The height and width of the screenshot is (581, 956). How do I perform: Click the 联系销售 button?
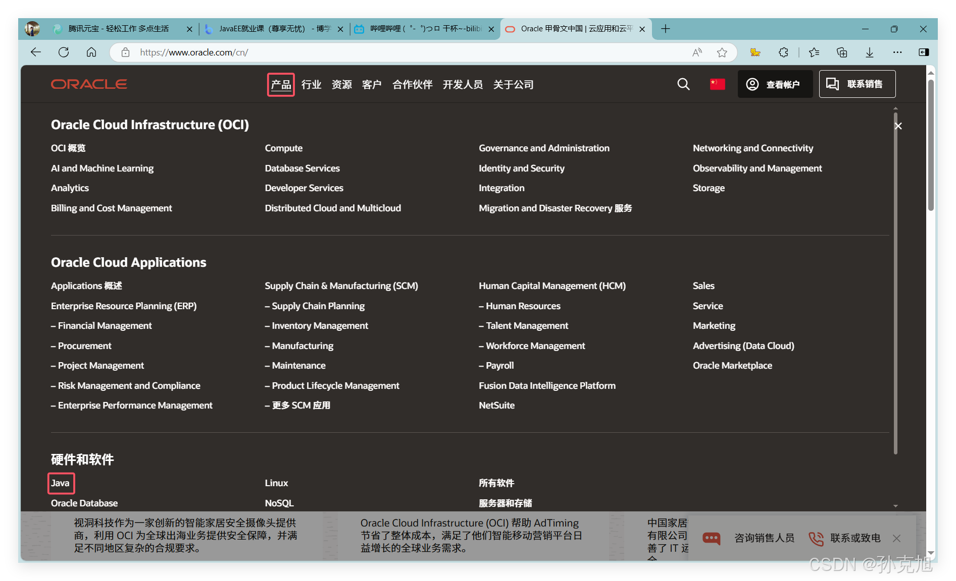857,84
